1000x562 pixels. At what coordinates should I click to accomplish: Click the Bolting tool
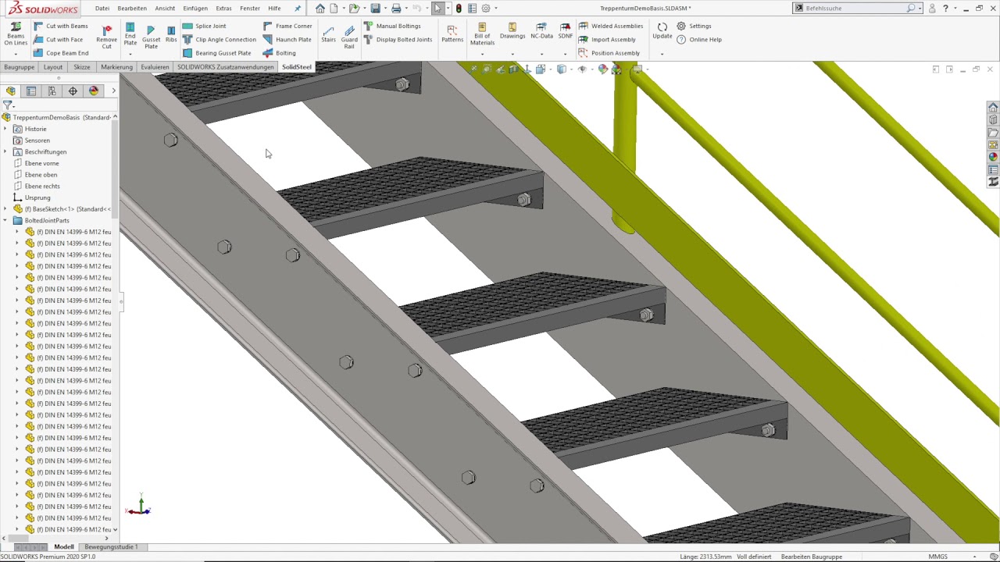pos(279,53)
